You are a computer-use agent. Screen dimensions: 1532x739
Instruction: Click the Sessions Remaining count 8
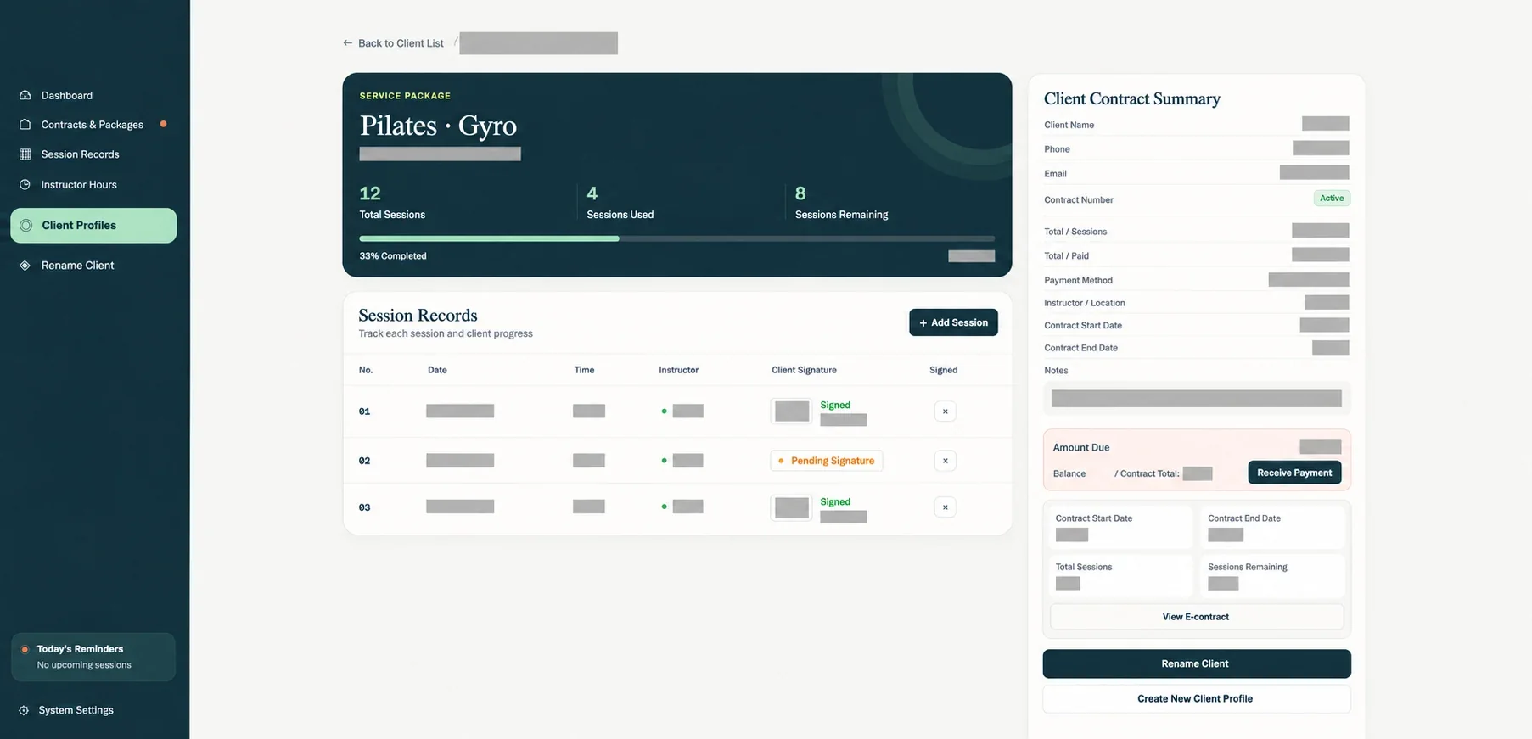(800, 193)
